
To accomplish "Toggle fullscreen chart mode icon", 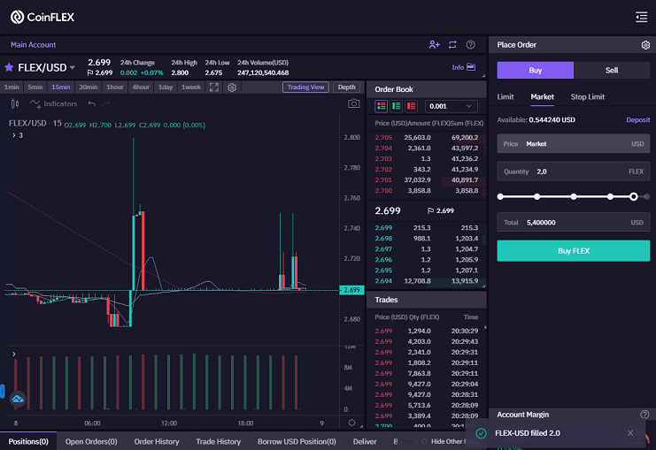I will coord(213,88).
